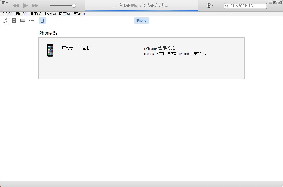
Task: Show more libraries via three-dots icon
Action: (x=31, y=21)
